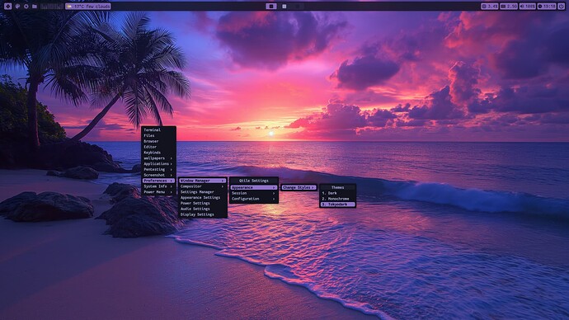Switch to the active workspace indicator
Image resolution: width=569 pixels, height=320 pixels.
(x=271, y=6)
